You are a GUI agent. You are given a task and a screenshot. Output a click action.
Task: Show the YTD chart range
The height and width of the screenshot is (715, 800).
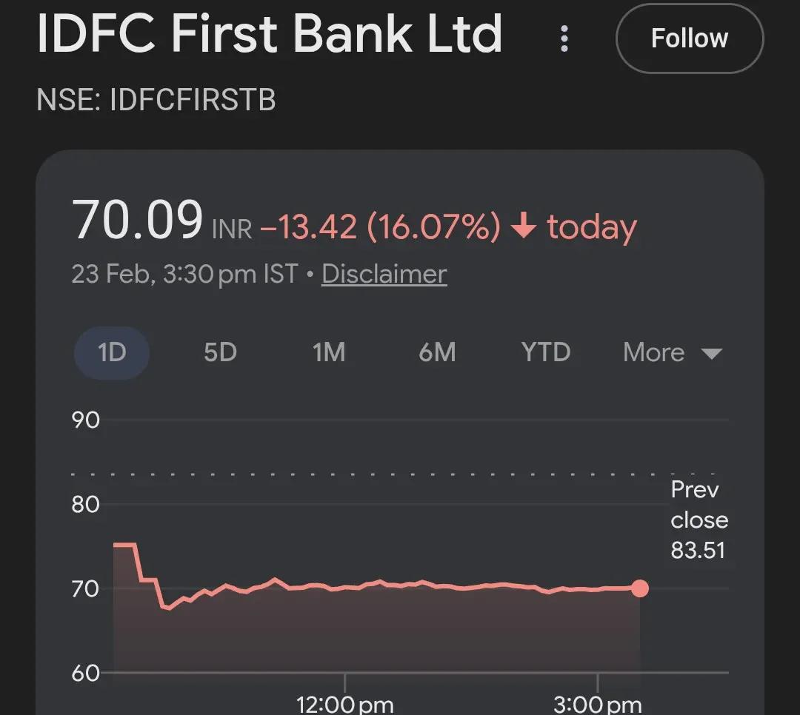click(x=546, y=353)
